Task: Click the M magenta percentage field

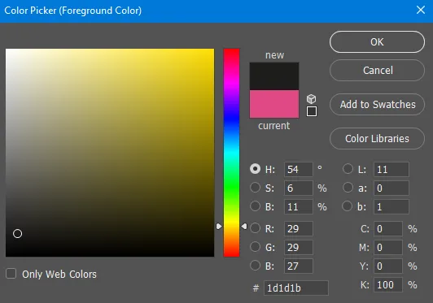Action: point(388,247)
